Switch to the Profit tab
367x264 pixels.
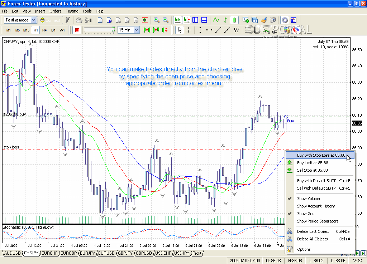197,253
